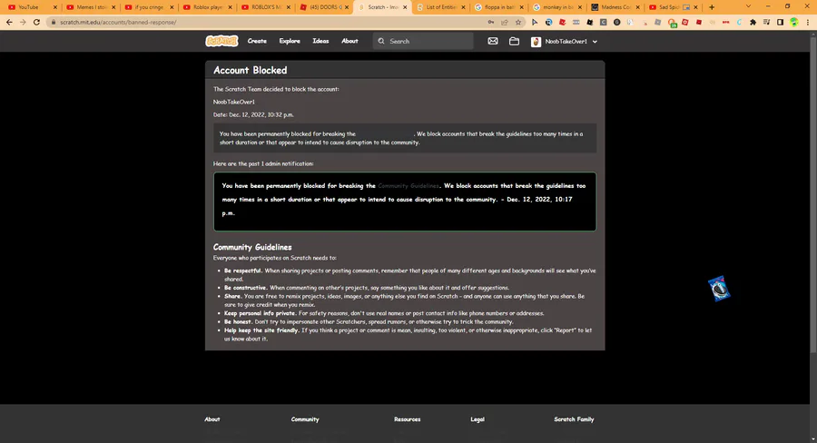Open a new tab with plus button
Screen dimensions: 817x443
tap(712, 7)
